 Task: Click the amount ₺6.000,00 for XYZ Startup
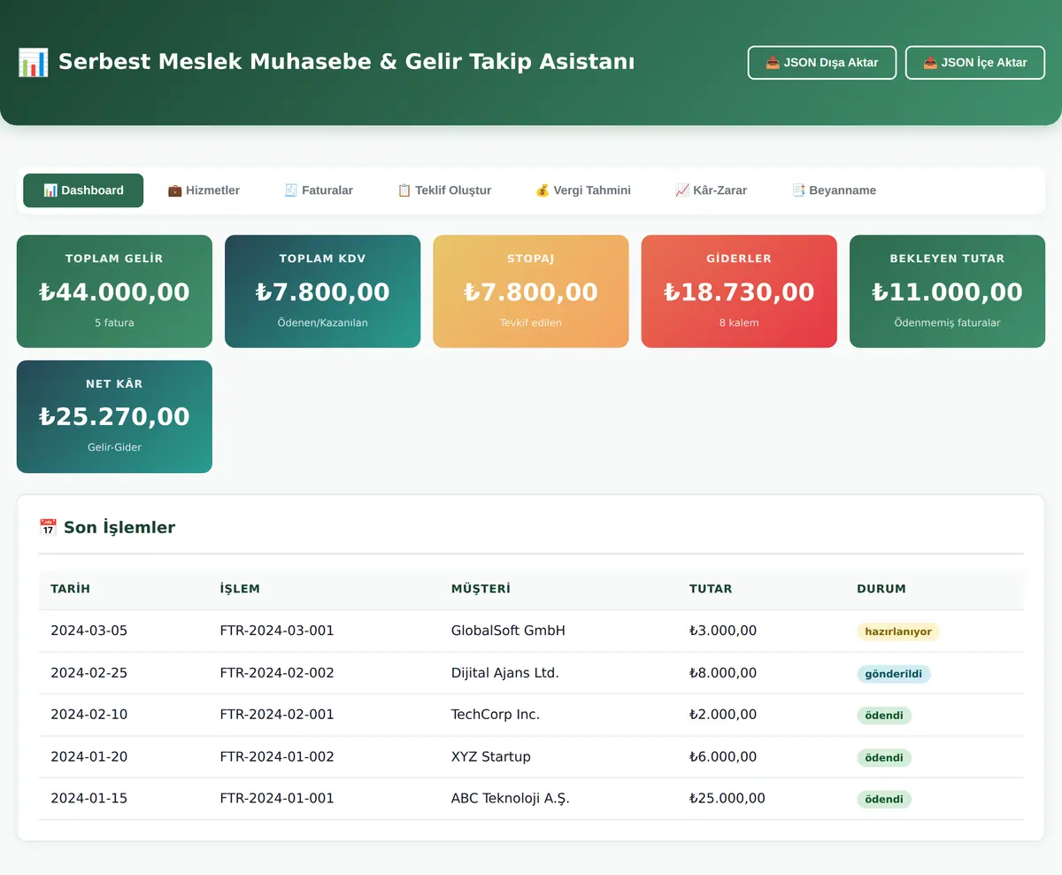pos(723,757)
